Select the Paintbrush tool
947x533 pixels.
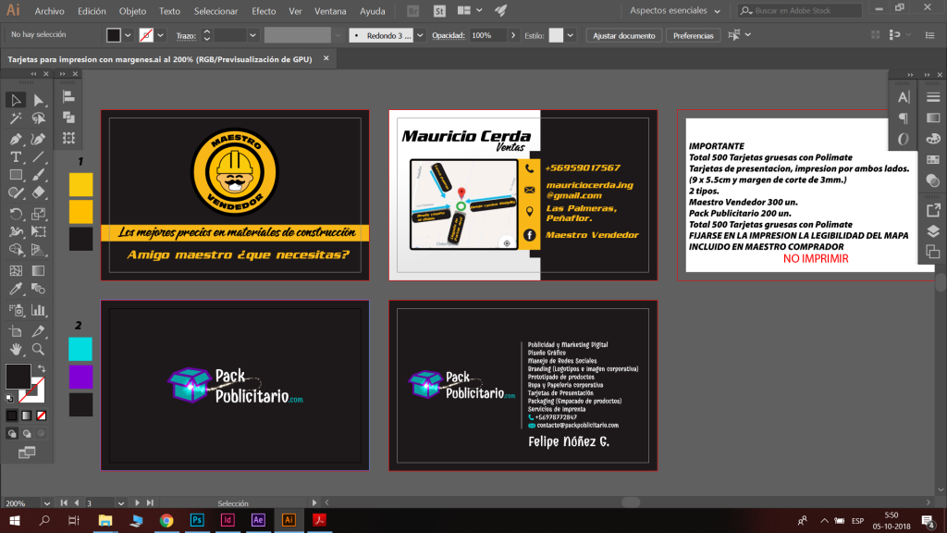coord(39,175)
